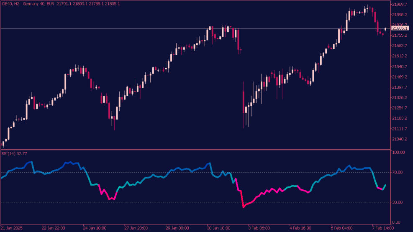Click the 21540.7 price axis value

400,66
